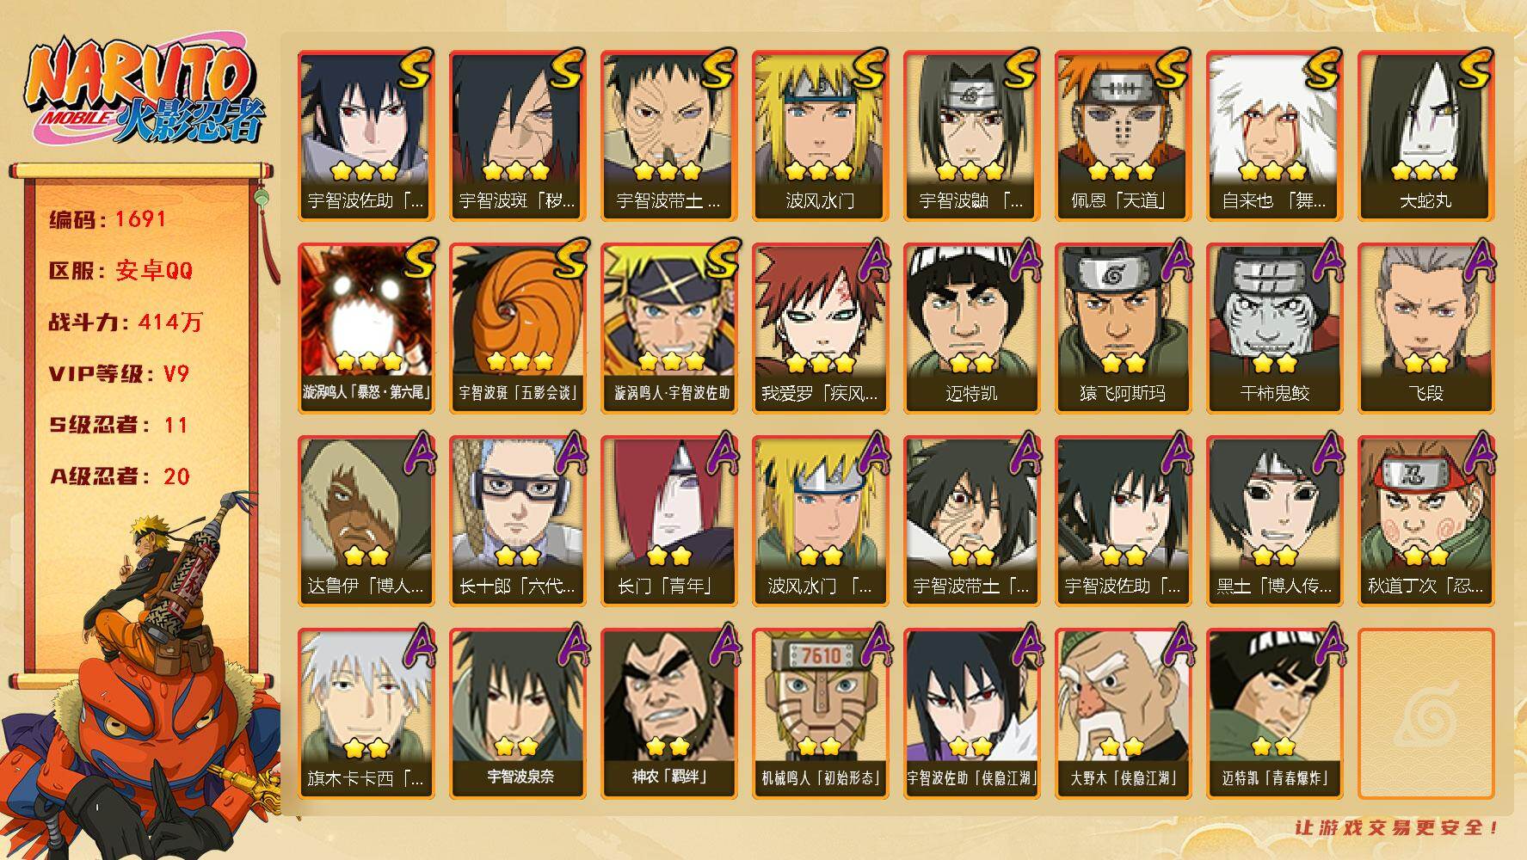1527x860 pixels.
Task: Select the 飞段 ninja card
Action: pos(1425,328)
